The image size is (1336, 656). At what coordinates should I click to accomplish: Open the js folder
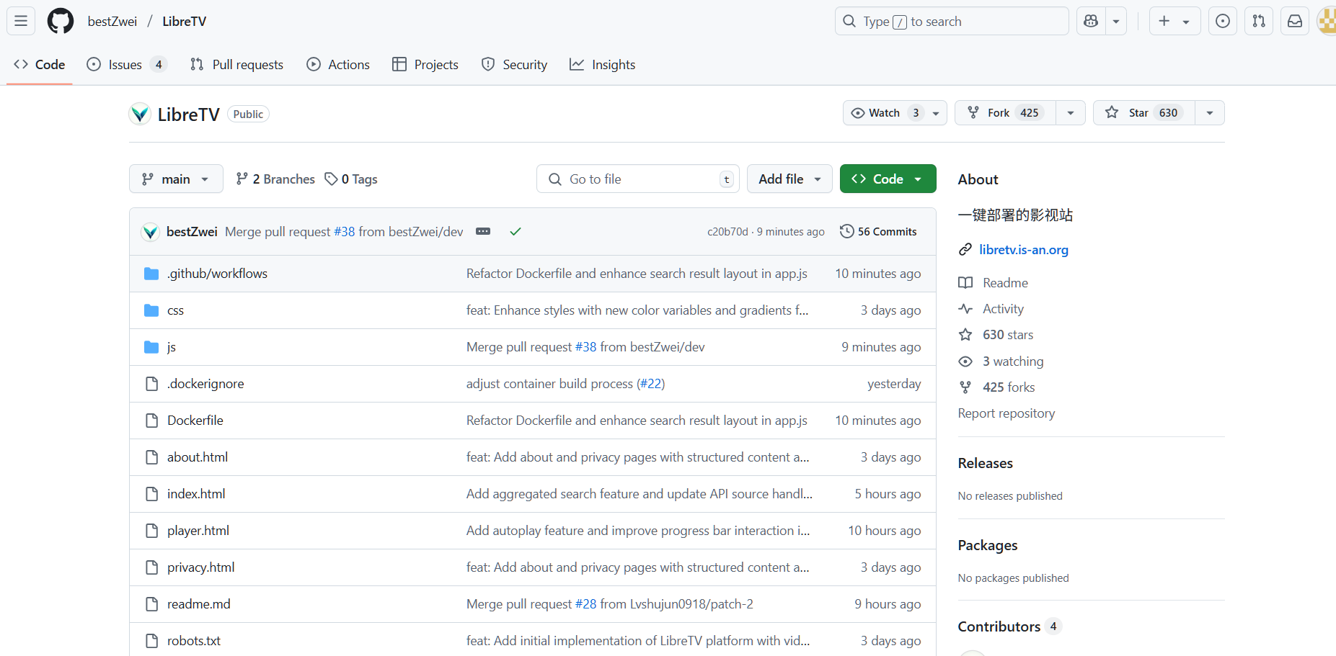pos(172,347)
